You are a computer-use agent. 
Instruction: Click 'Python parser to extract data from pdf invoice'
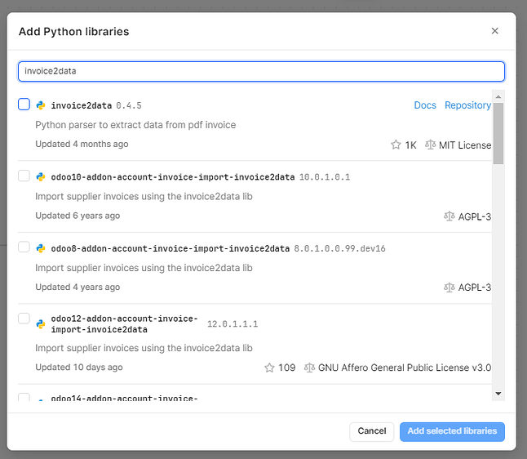[135, 125]
